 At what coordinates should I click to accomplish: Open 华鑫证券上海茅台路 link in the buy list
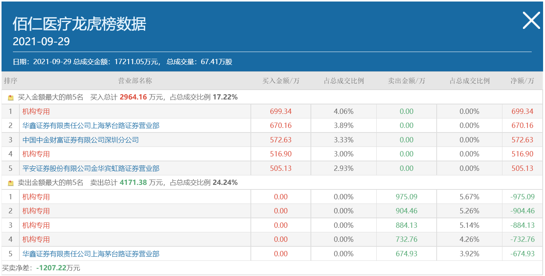(x=91, y=126)
